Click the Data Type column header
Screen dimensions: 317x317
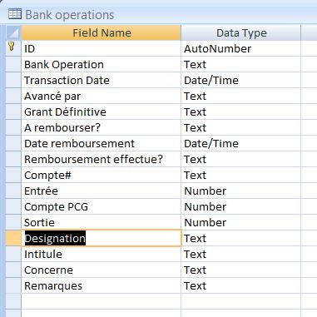(x=241, y=32)
